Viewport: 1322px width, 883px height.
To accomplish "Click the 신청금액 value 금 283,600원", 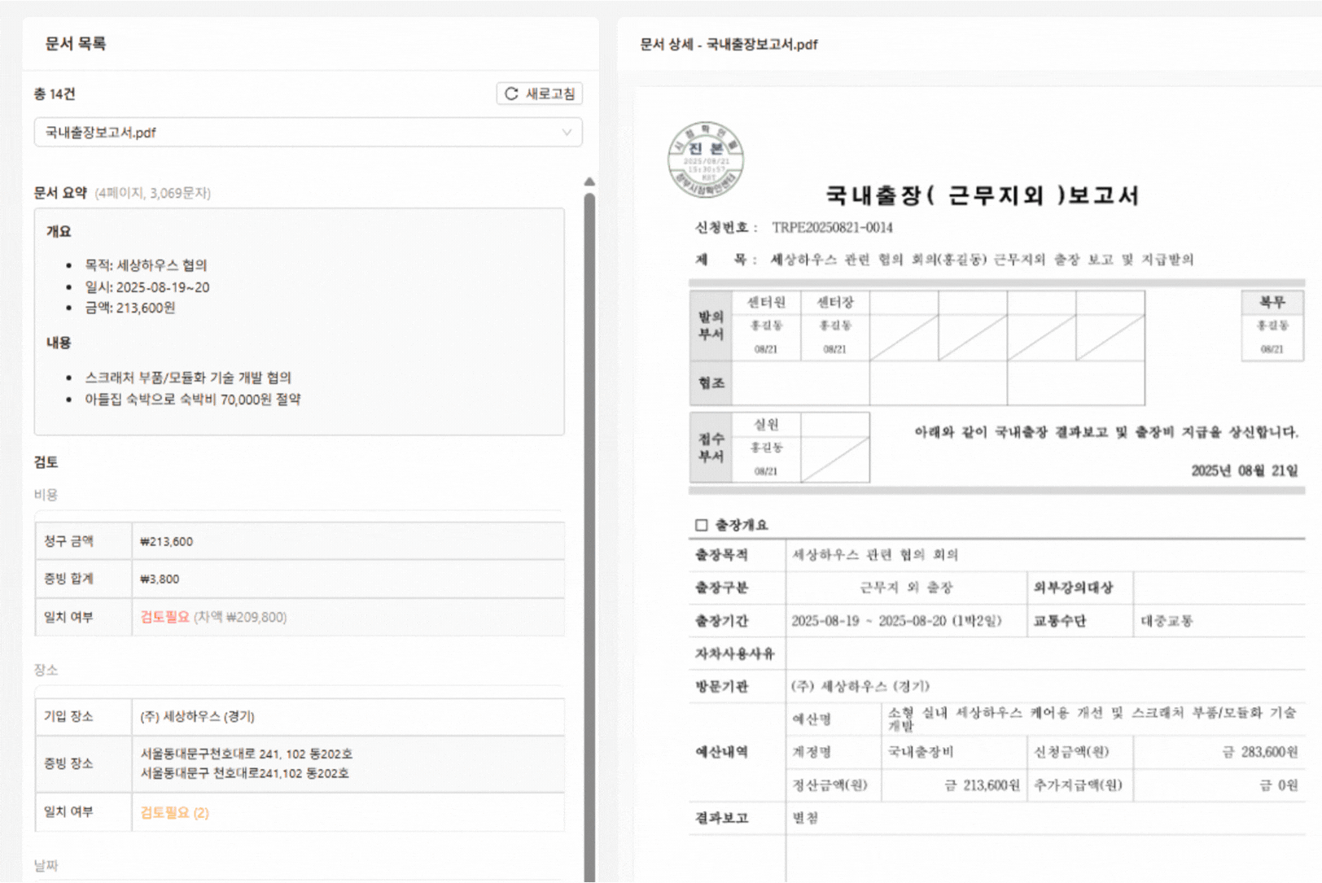I will pos(1260,752).
